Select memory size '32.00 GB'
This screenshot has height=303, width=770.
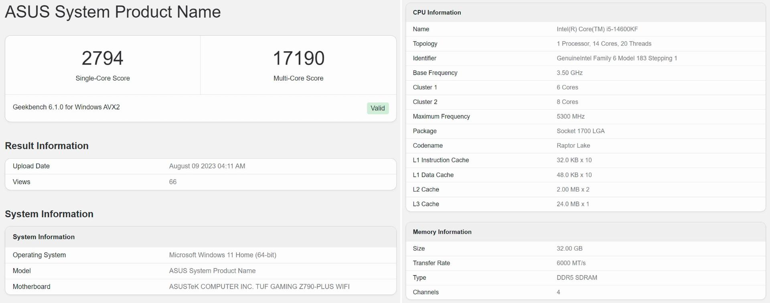(569, 248)
